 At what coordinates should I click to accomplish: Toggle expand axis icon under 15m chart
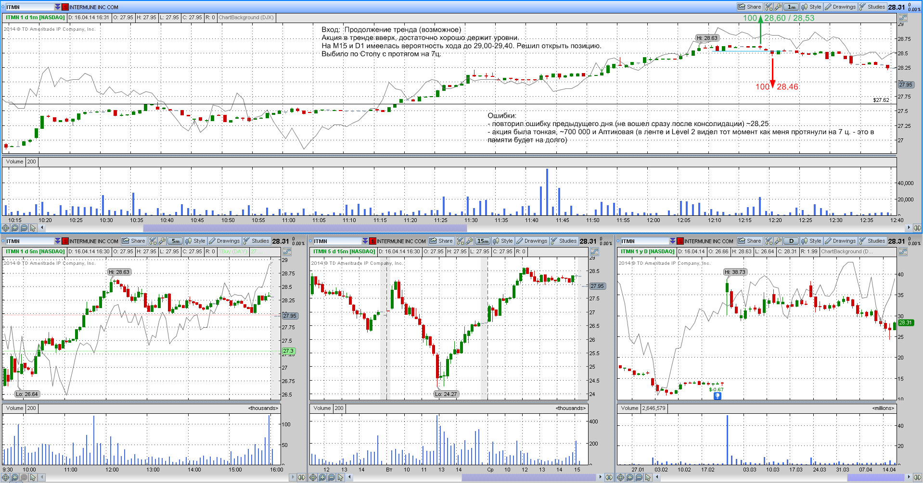click(x=609, y=477)
